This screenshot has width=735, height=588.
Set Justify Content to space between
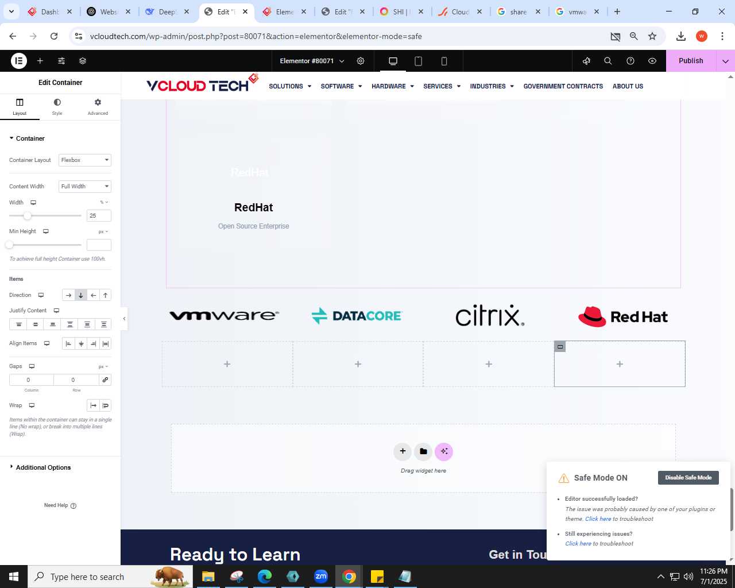pyautogui.click(x=69, y=324)
